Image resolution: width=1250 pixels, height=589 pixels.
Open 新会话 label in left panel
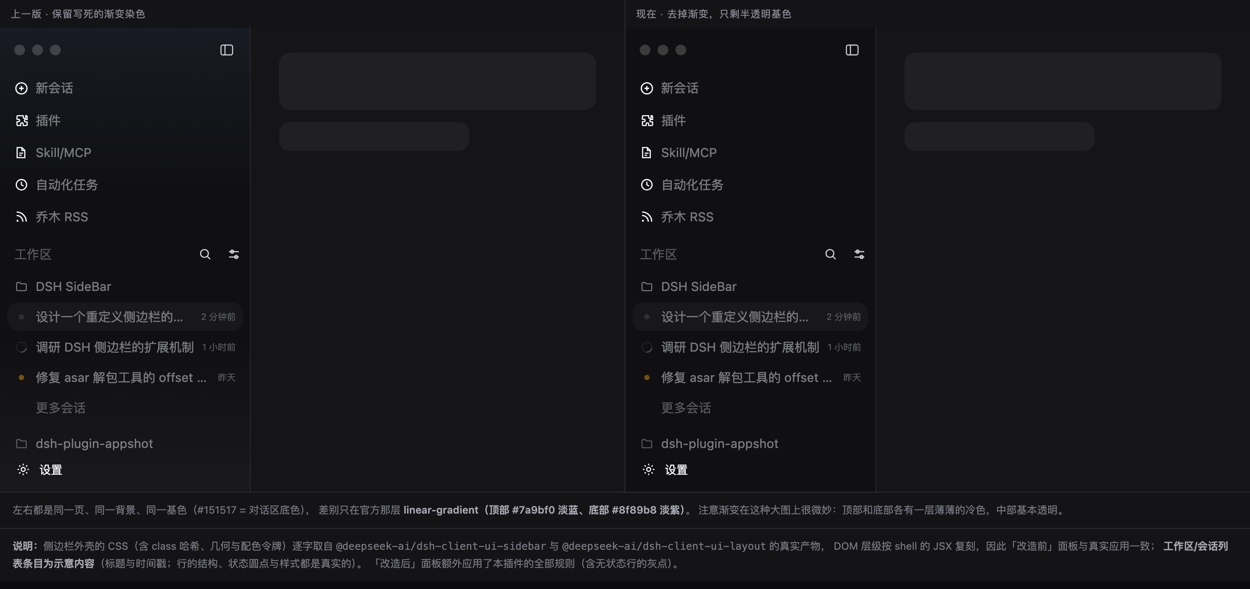tap(54, 88)
